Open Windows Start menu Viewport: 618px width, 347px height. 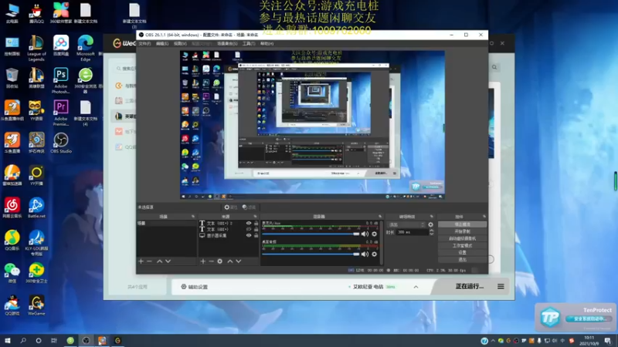click(x=8, y=341)
